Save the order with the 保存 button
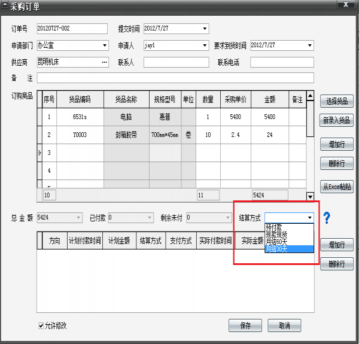The height and width of the screenshot is (344, 359). (x=245, y=325)
